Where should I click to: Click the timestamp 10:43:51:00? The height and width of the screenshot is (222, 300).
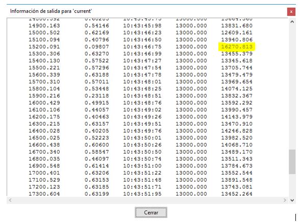point(142,166)
